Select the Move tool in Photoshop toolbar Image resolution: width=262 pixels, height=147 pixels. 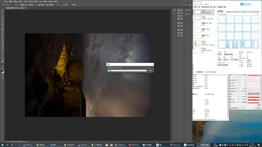click(2, 11)
